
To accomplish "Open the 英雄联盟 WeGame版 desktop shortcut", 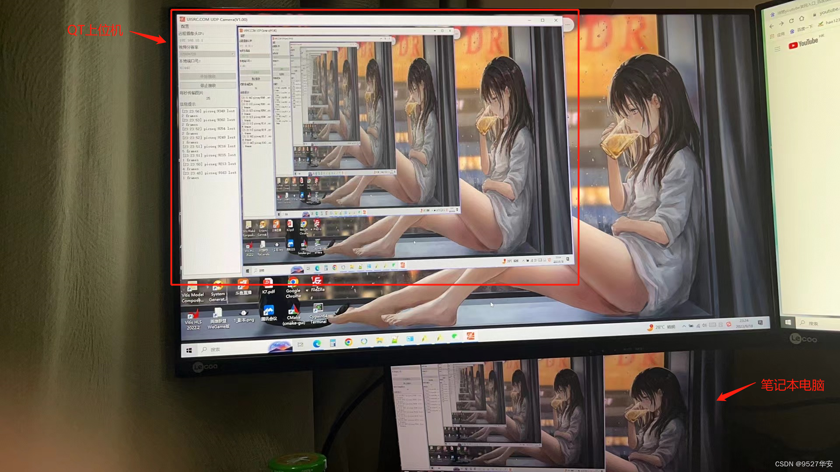I will click(218, 319).
